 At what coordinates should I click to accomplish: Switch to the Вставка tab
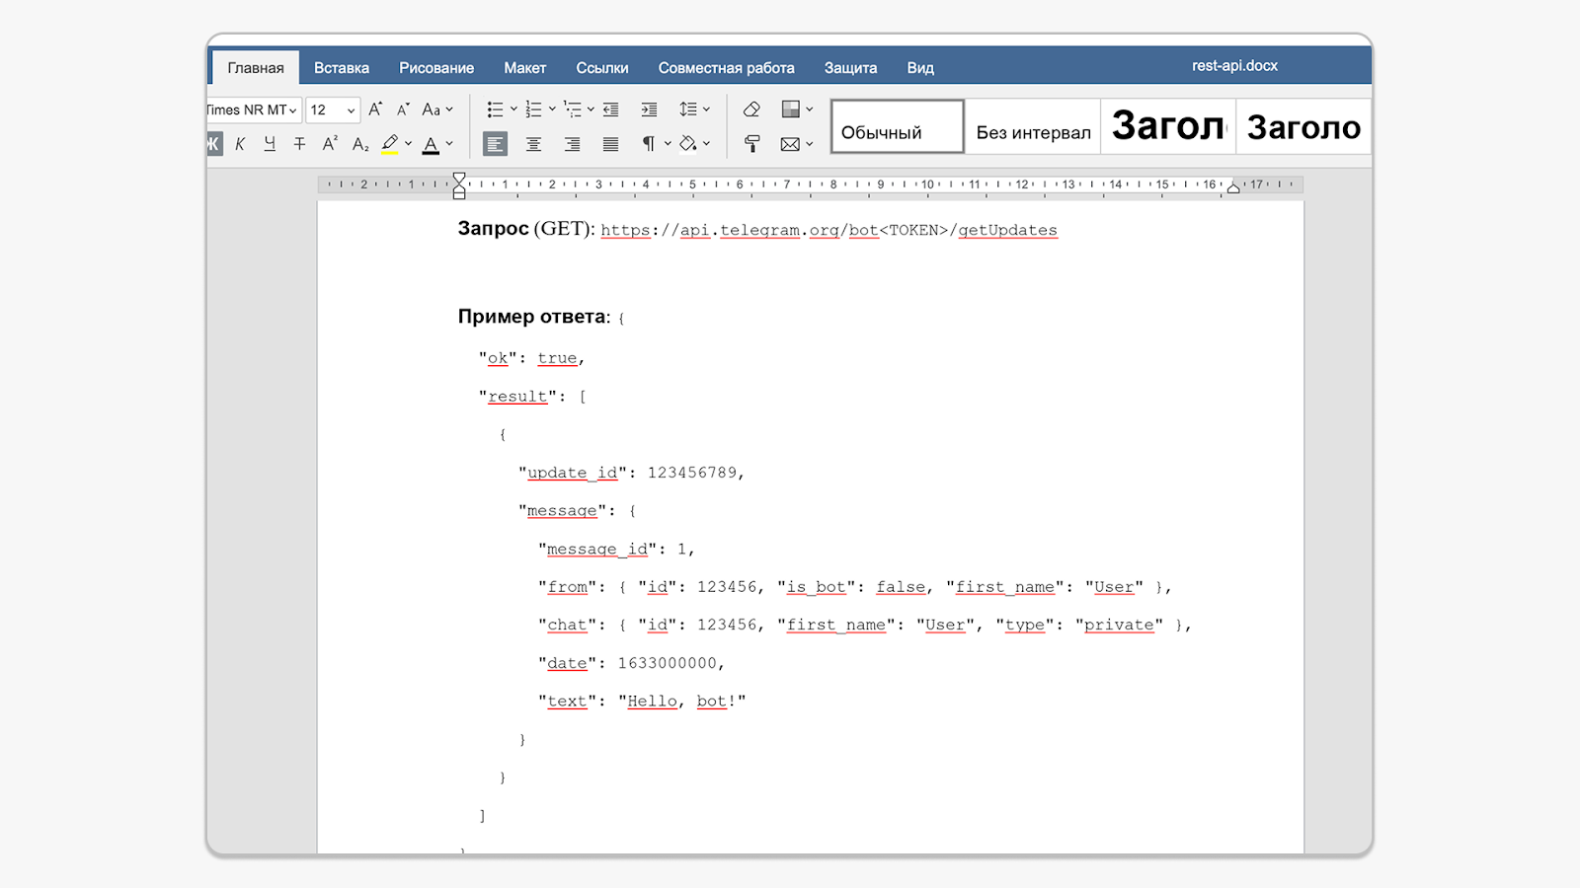(342, 68)
